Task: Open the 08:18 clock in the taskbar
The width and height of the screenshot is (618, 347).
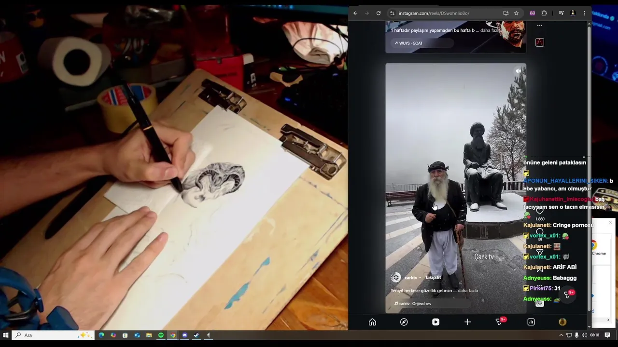Action: click(594, 335)
